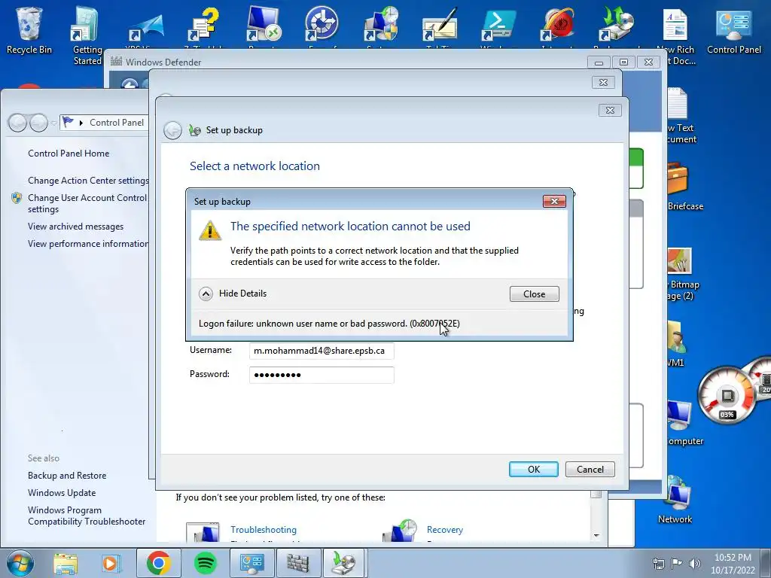Click the back arrow in Set up backup
Viewport: 771px width, 578px height.
(x=172, y=130)
